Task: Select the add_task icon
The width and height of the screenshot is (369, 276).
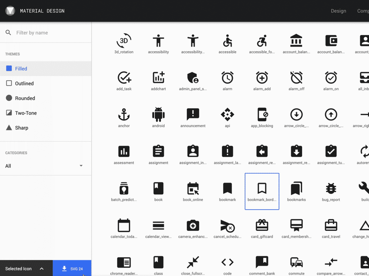Action: point(124,77)
